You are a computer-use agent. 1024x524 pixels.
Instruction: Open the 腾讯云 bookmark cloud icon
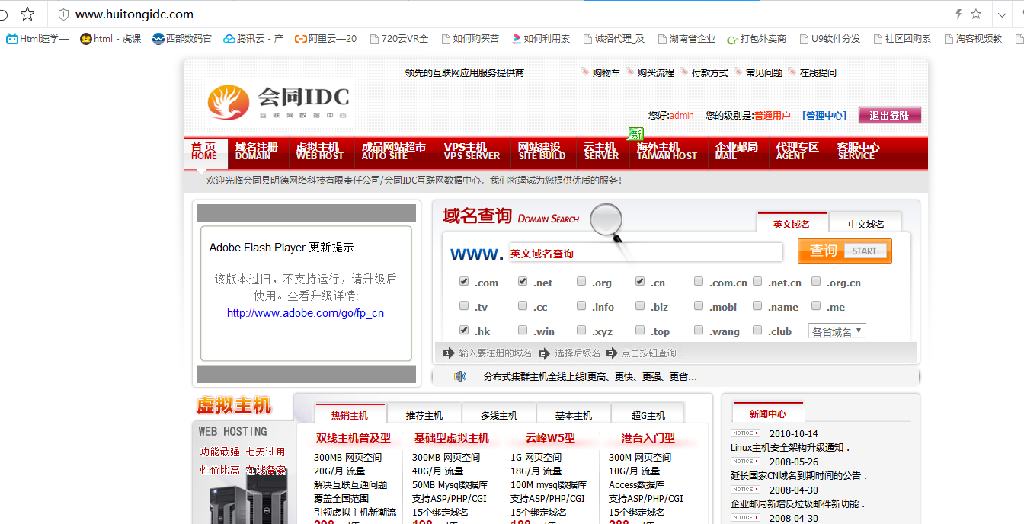pyautogui.click(x=229, y=39)
